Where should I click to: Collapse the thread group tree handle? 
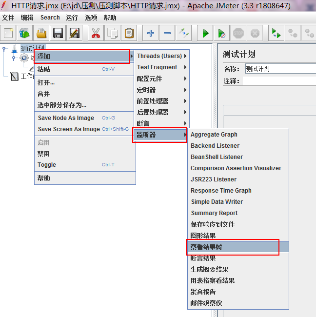pyautogui.click(x=13, y=58)
